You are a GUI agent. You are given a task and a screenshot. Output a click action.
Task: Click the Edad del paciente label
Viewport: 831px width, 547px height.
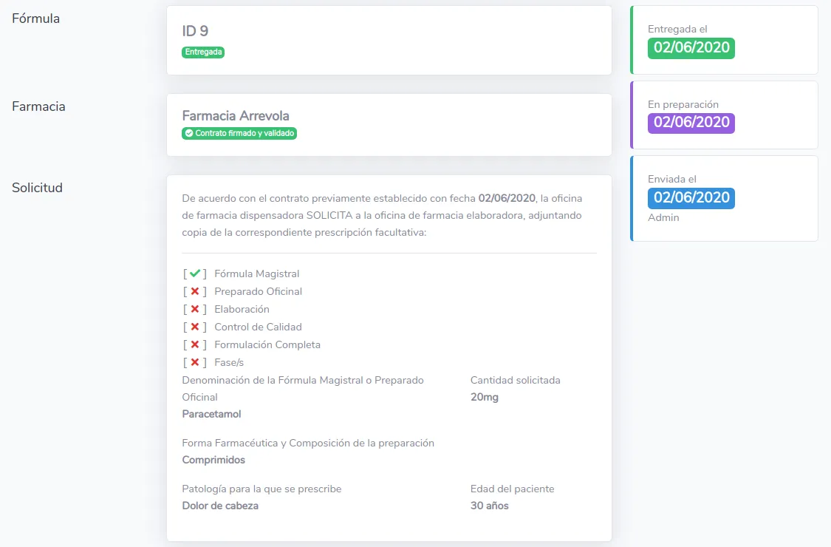pyautogui.click(x=512, y=489)
